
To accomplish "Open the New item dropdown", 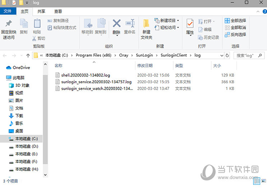I will 166,20.
